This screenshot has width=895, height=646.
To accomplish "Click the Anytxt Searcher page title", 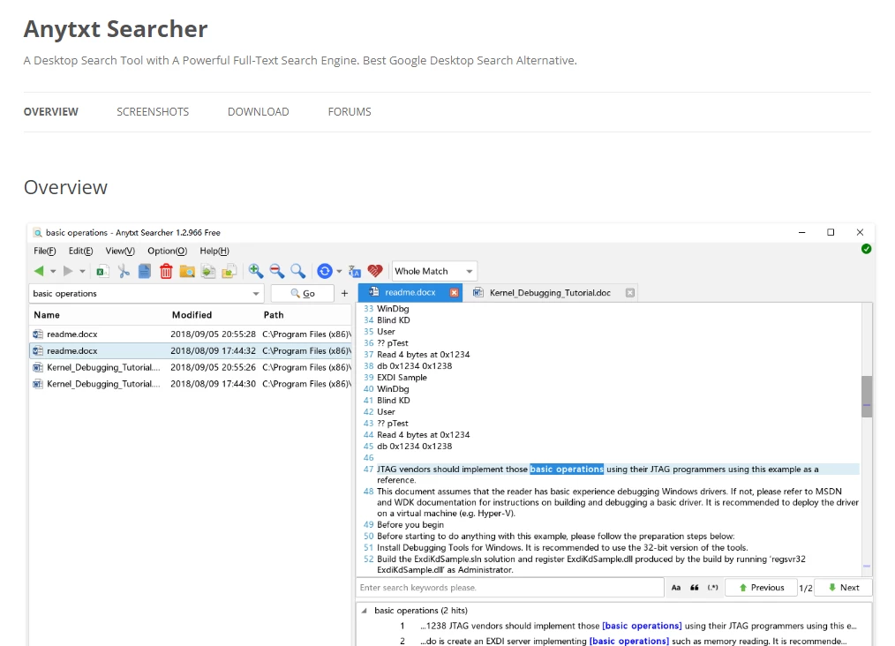I will [x=116, y=28].
